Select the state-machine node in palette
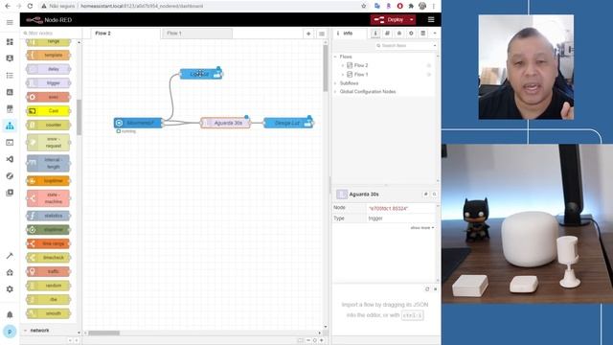 (x=49, y=198)
